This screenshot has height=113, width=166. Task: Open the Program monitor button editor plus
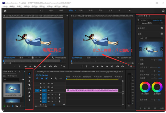131,67
